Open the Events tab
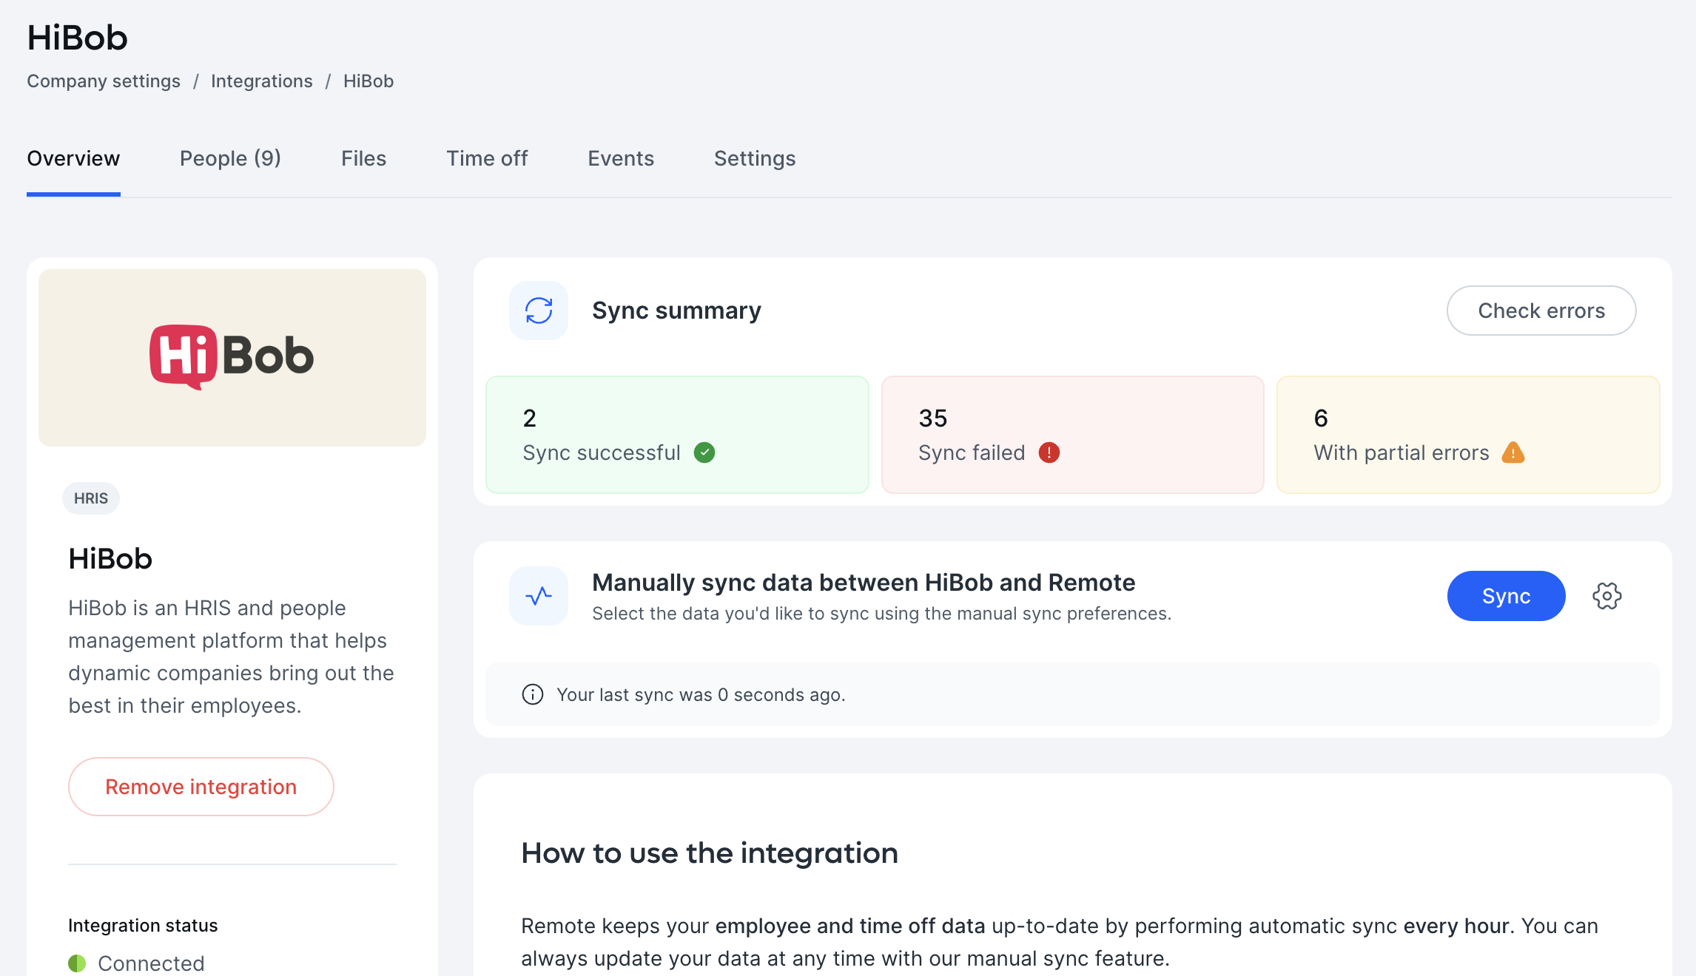Viewport: 1696px width, 976px height. pos(620,158)
